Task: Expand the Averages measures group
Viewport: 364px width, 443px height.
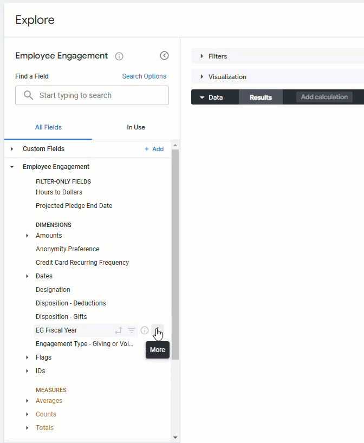Action: (27, 401)
